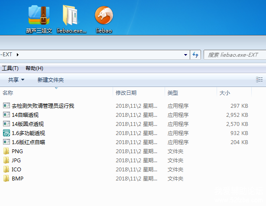This screenshot has height=206, width=266.
Task: Open the 工具(T) menu
Action: 10,68
